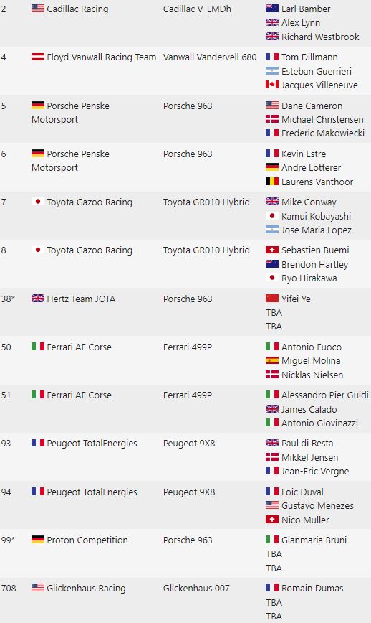Click the Canadian flag beside Jacques Villeneuve

click(272, 85)
